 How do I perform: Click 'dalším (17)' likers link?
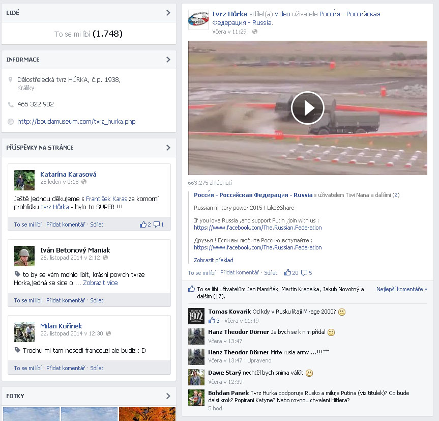click(211, 296)
